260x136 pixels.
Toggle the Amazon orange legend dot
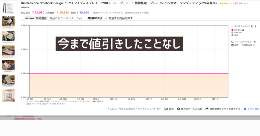pyautogui.click(x=232, y=33)
